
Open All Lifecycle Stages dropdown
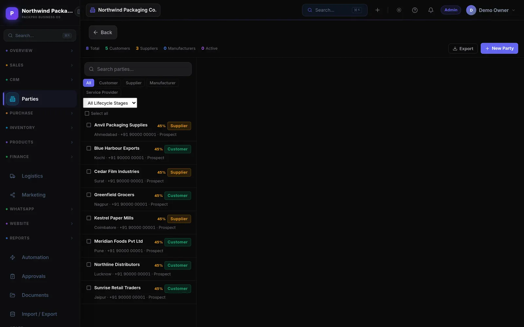pos(110,103)
